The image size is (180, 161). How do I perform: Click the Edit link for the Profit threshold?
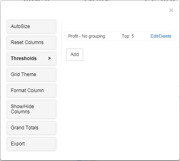click(154, 36)
